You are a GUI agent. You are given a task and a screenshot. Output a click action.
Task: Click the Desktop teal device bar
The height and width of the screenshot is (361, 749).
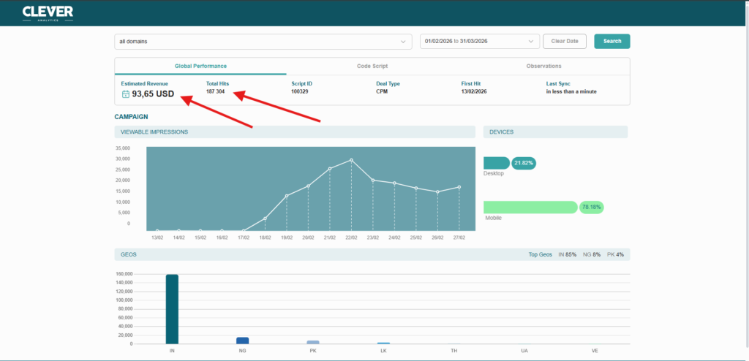(x=496, y=163)
